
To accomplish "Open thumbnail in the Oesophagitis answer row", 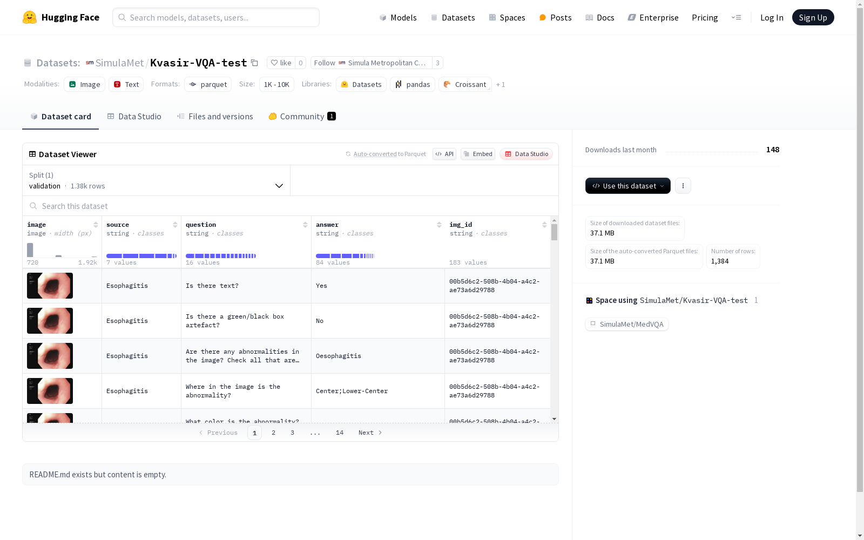I will 50,356.
